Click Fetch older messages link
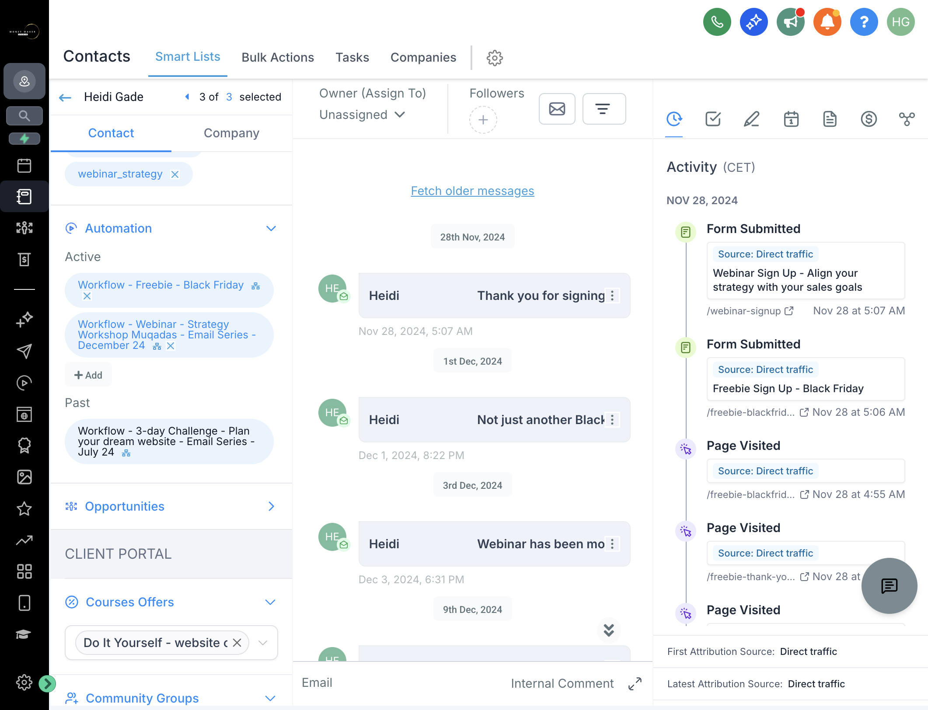The image size is (928, 710). 472,191
